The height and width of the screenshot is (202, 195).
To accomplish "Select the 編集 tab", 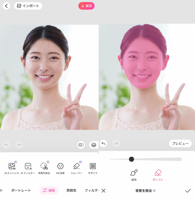I will (49, 190).
